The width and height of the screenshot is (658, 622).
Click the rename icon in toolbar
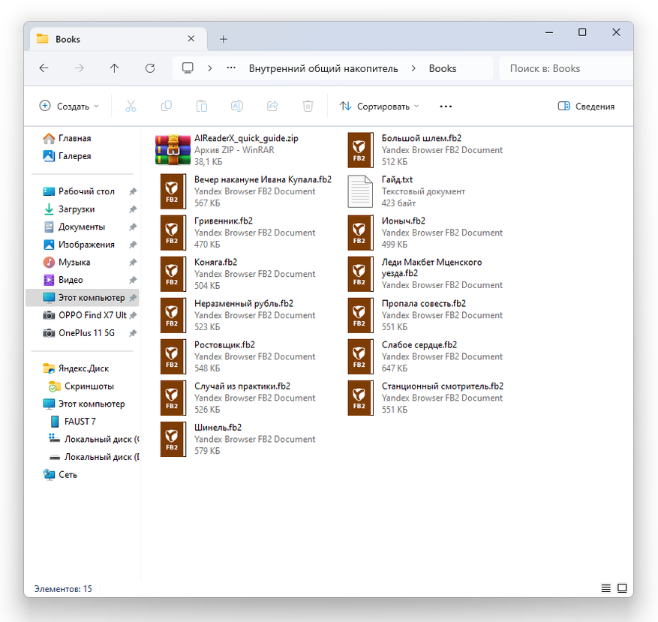(237, 107)
